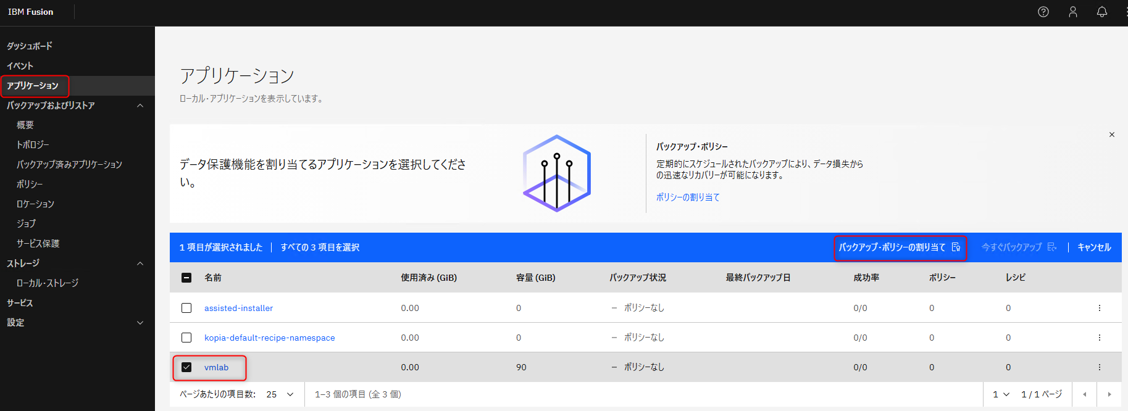This screenshot has width=1128, height=411.
Task: Open ジョブ in sidebar
Action: 26,224
